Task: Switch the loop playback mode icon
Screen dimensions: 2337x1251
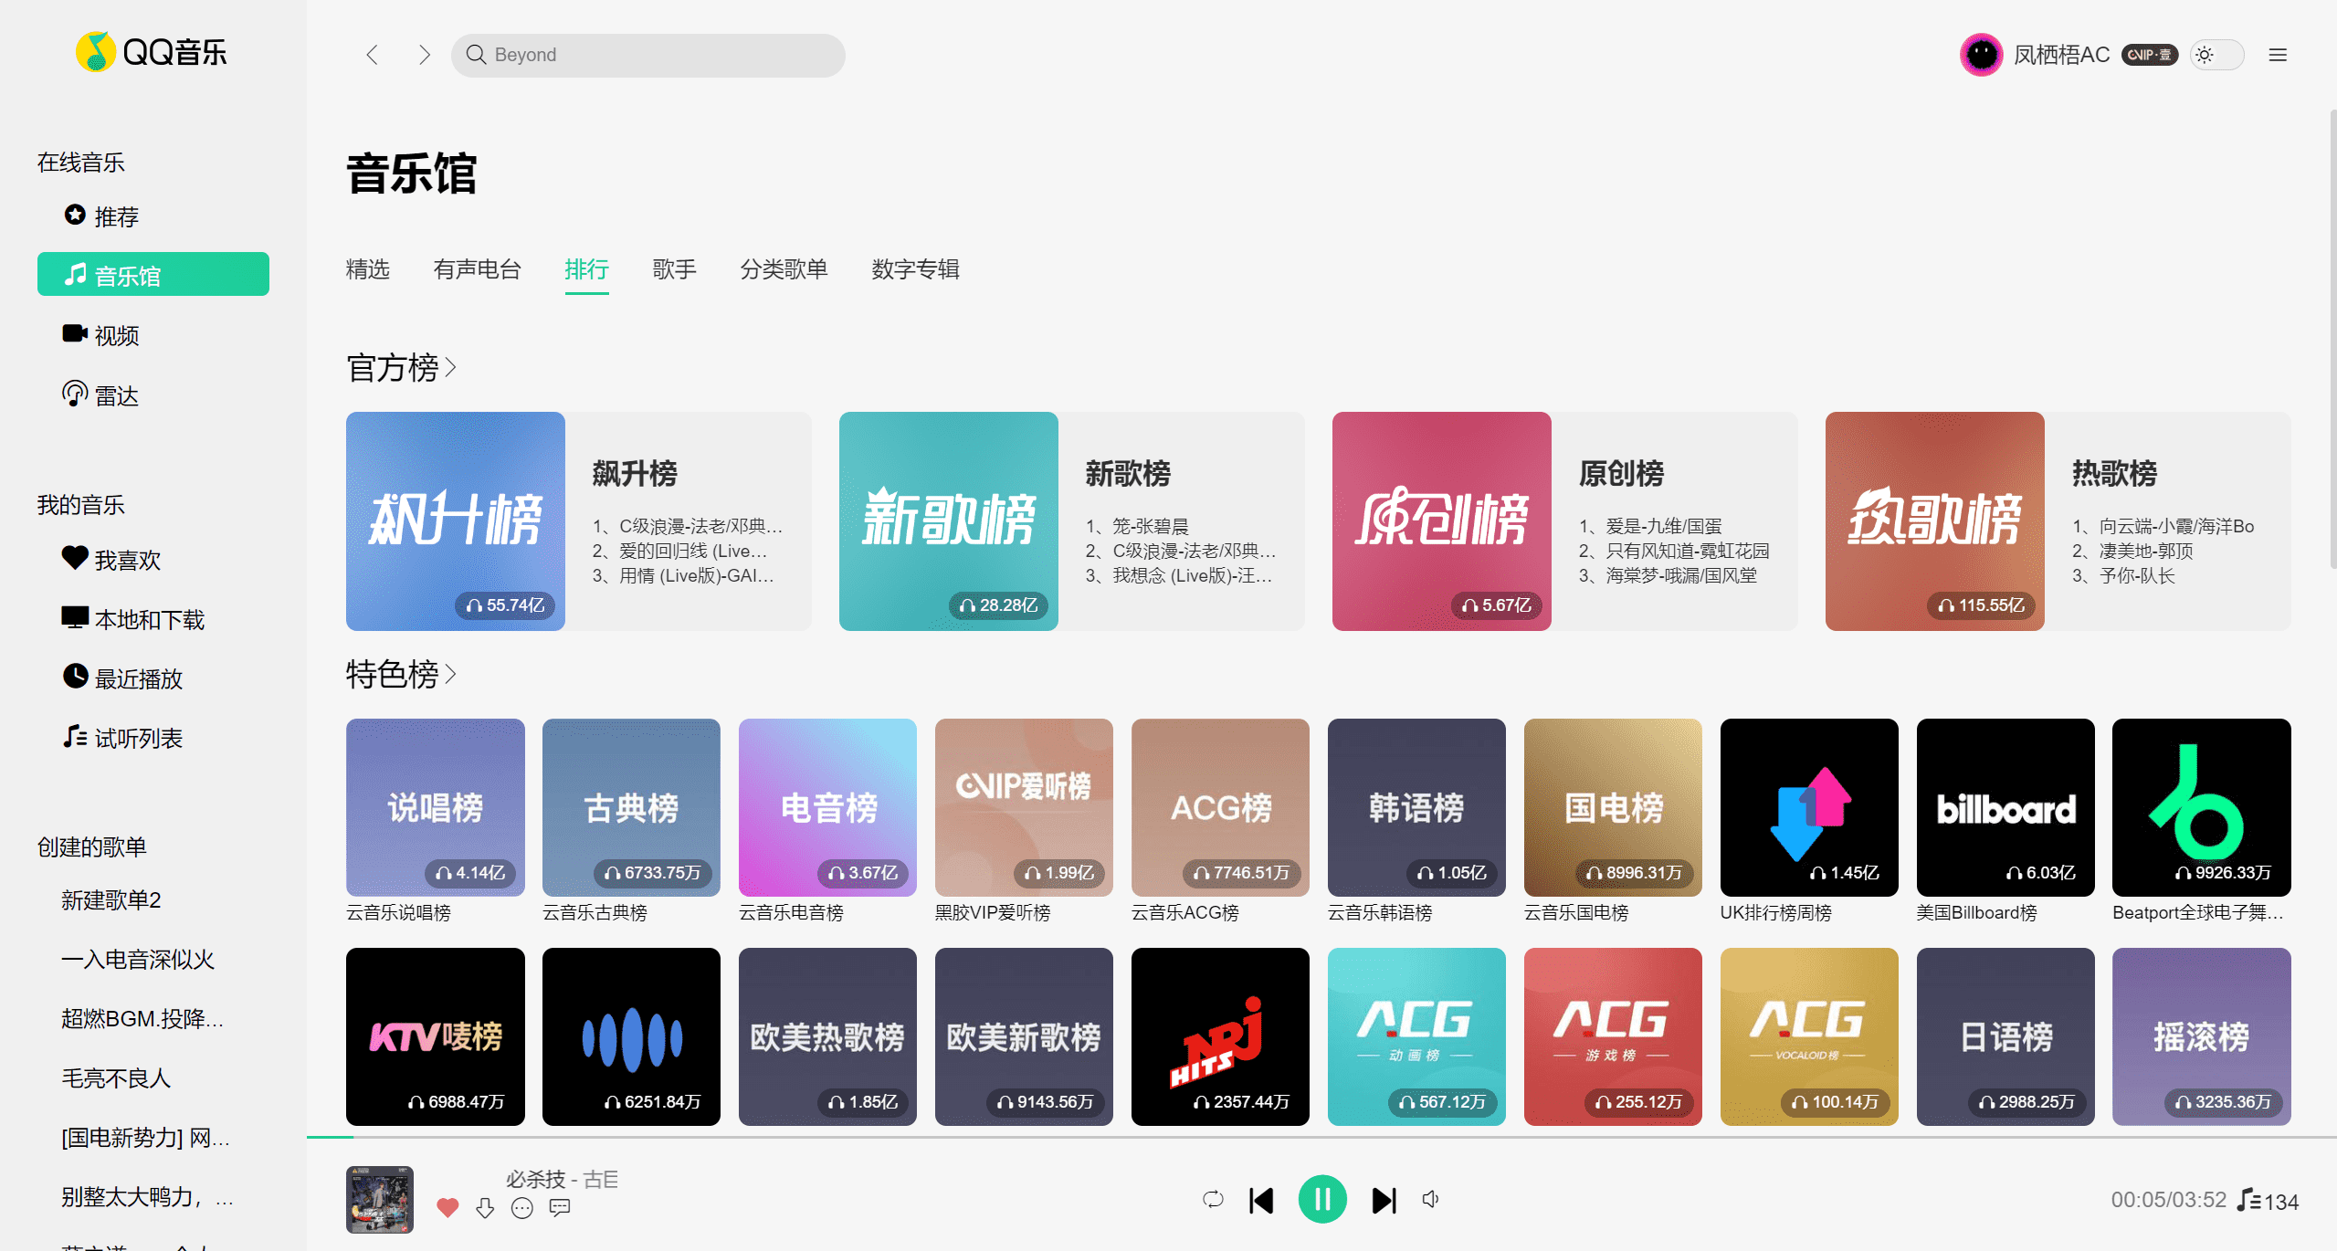Action: coord(1213,1199)
